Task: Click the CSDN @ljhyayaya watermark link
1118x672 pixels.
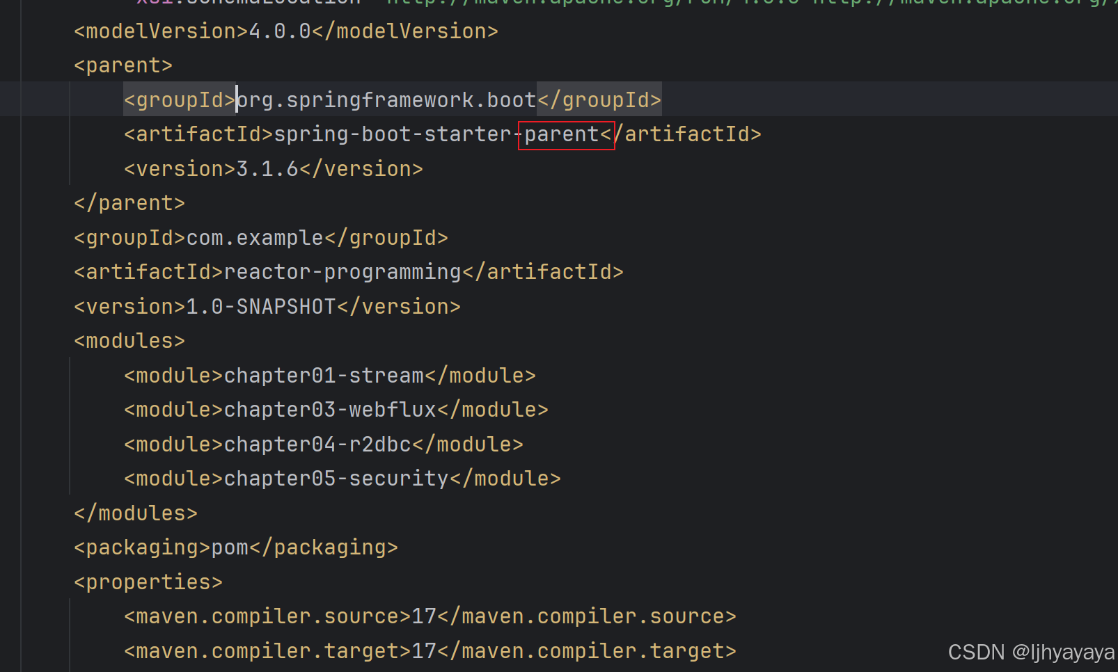Action: [1029, 651]
